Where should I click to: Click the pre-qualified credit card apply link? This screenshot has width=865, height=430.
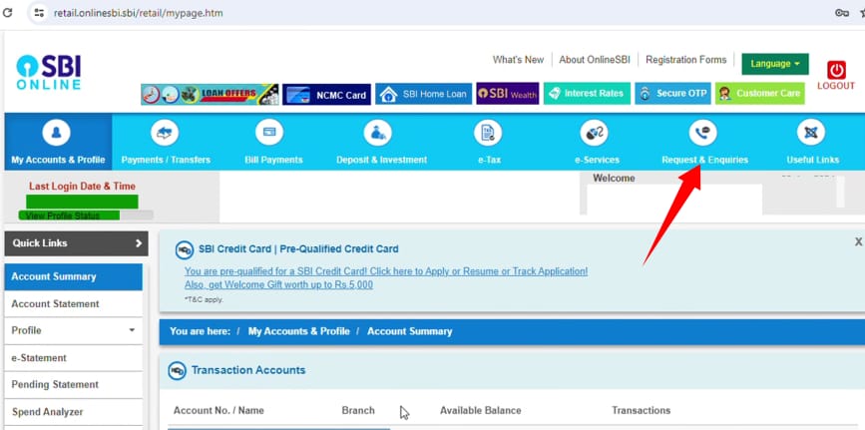386,271
